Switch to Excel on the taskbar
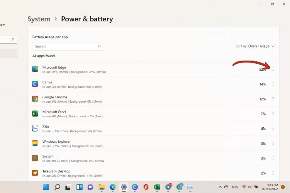The height and width of the screenshot is (193, 290). [157, 187]
